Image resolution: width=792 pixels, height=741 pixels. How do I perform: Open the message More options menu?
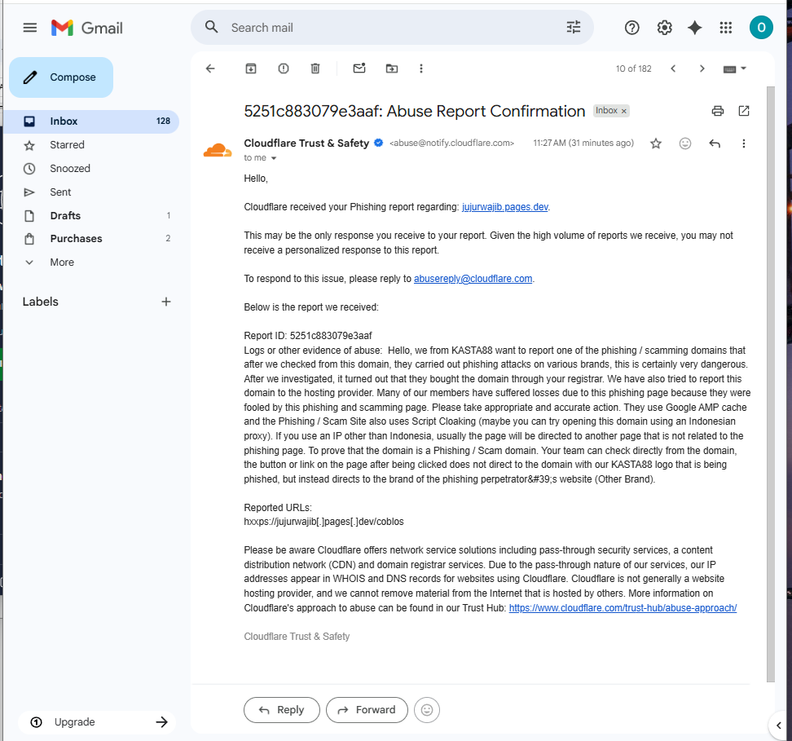743,143
